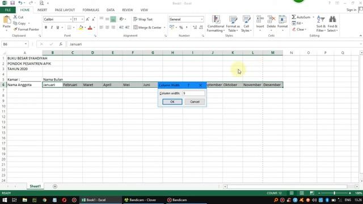Open the Fill dropdown
Image resolution: width=363 pixels, height=204 pixels.
[x=297, y=23]
